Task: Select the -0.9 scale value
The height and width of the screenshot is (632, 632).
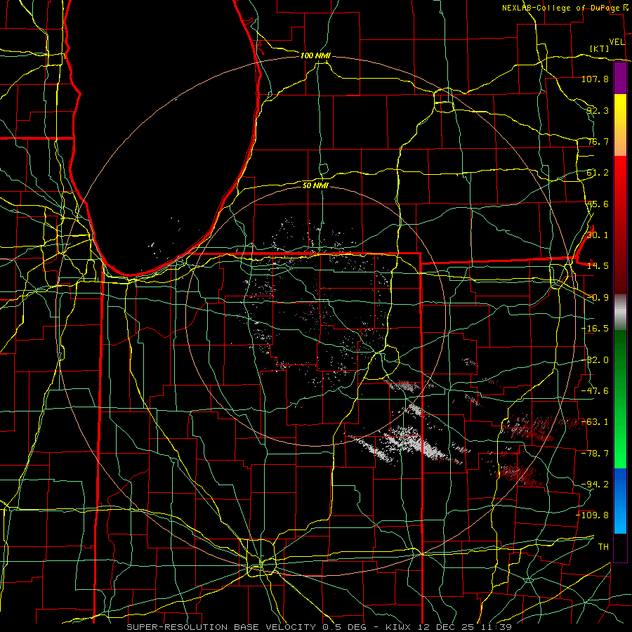Action: pos(598,298)
